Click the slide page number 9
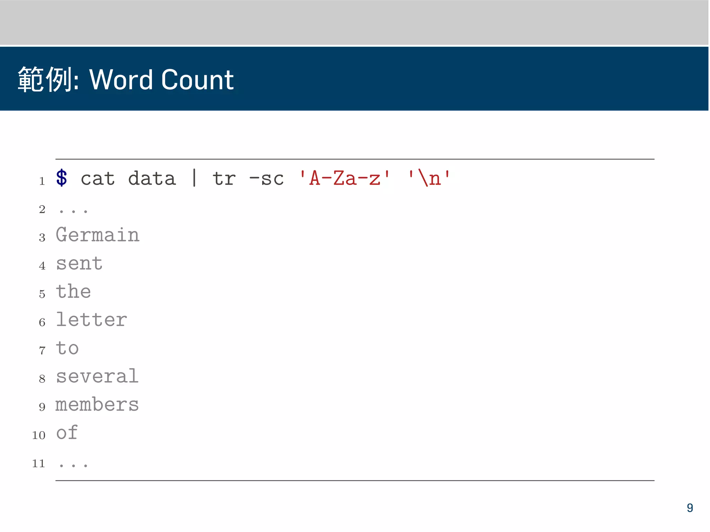This screenshot has width=710, height=532. [690, 508]
